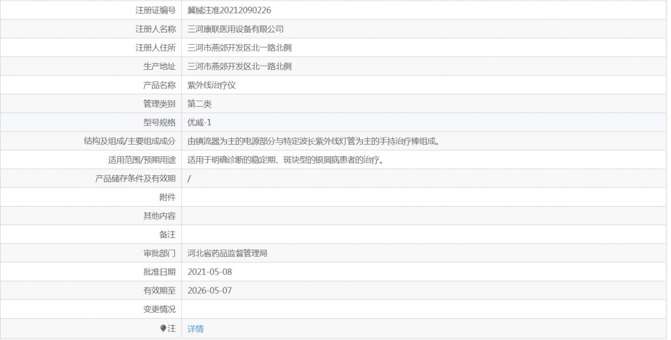Click the 产品名称 label
The height and width of the screenshot is (340, 671).
[x=159, y=85]
